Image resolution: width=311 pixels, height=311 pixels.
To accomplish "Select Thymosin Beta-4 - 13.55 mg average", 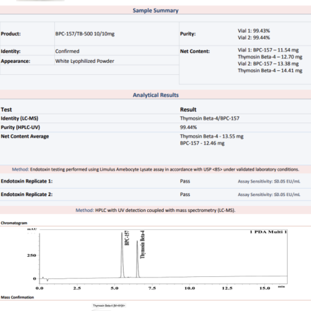I will coord(212,136).
